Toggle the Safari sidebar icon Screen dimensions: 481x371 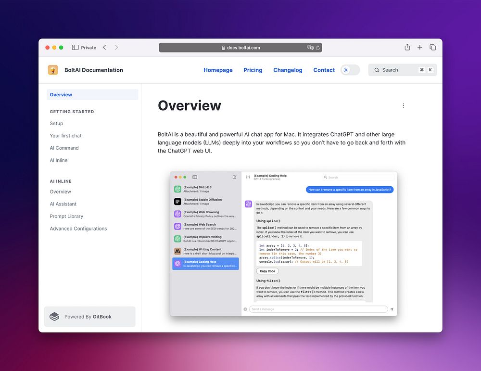tap(75, 47)
